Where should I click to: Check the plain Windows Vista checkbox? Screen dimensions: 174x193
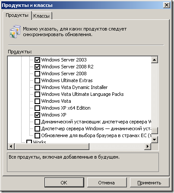(x=37, y=101)
